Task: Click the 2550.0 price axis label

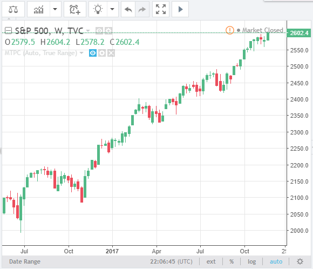Action: point(299,50)
